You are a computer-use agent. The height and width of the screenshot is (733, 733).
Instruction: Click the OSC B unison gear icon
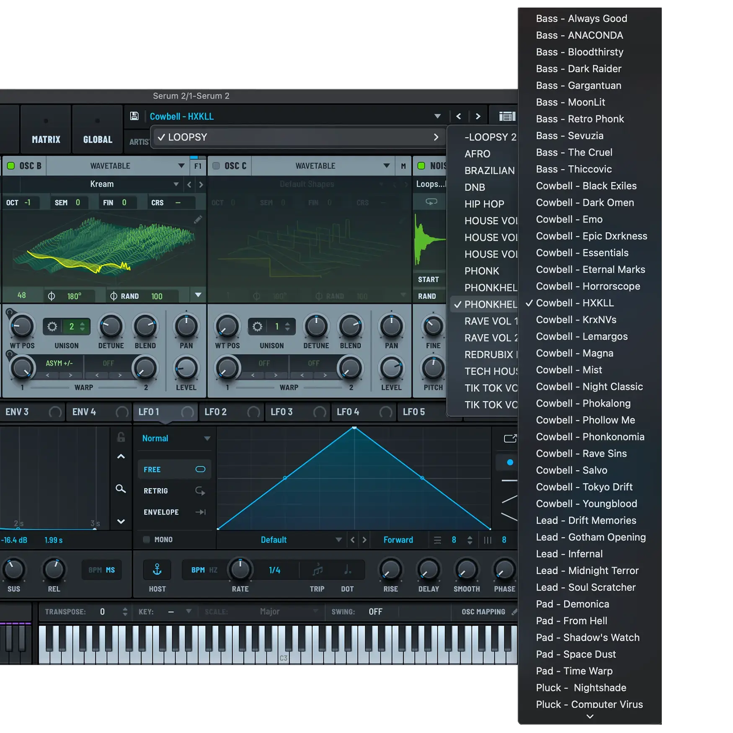52,327
